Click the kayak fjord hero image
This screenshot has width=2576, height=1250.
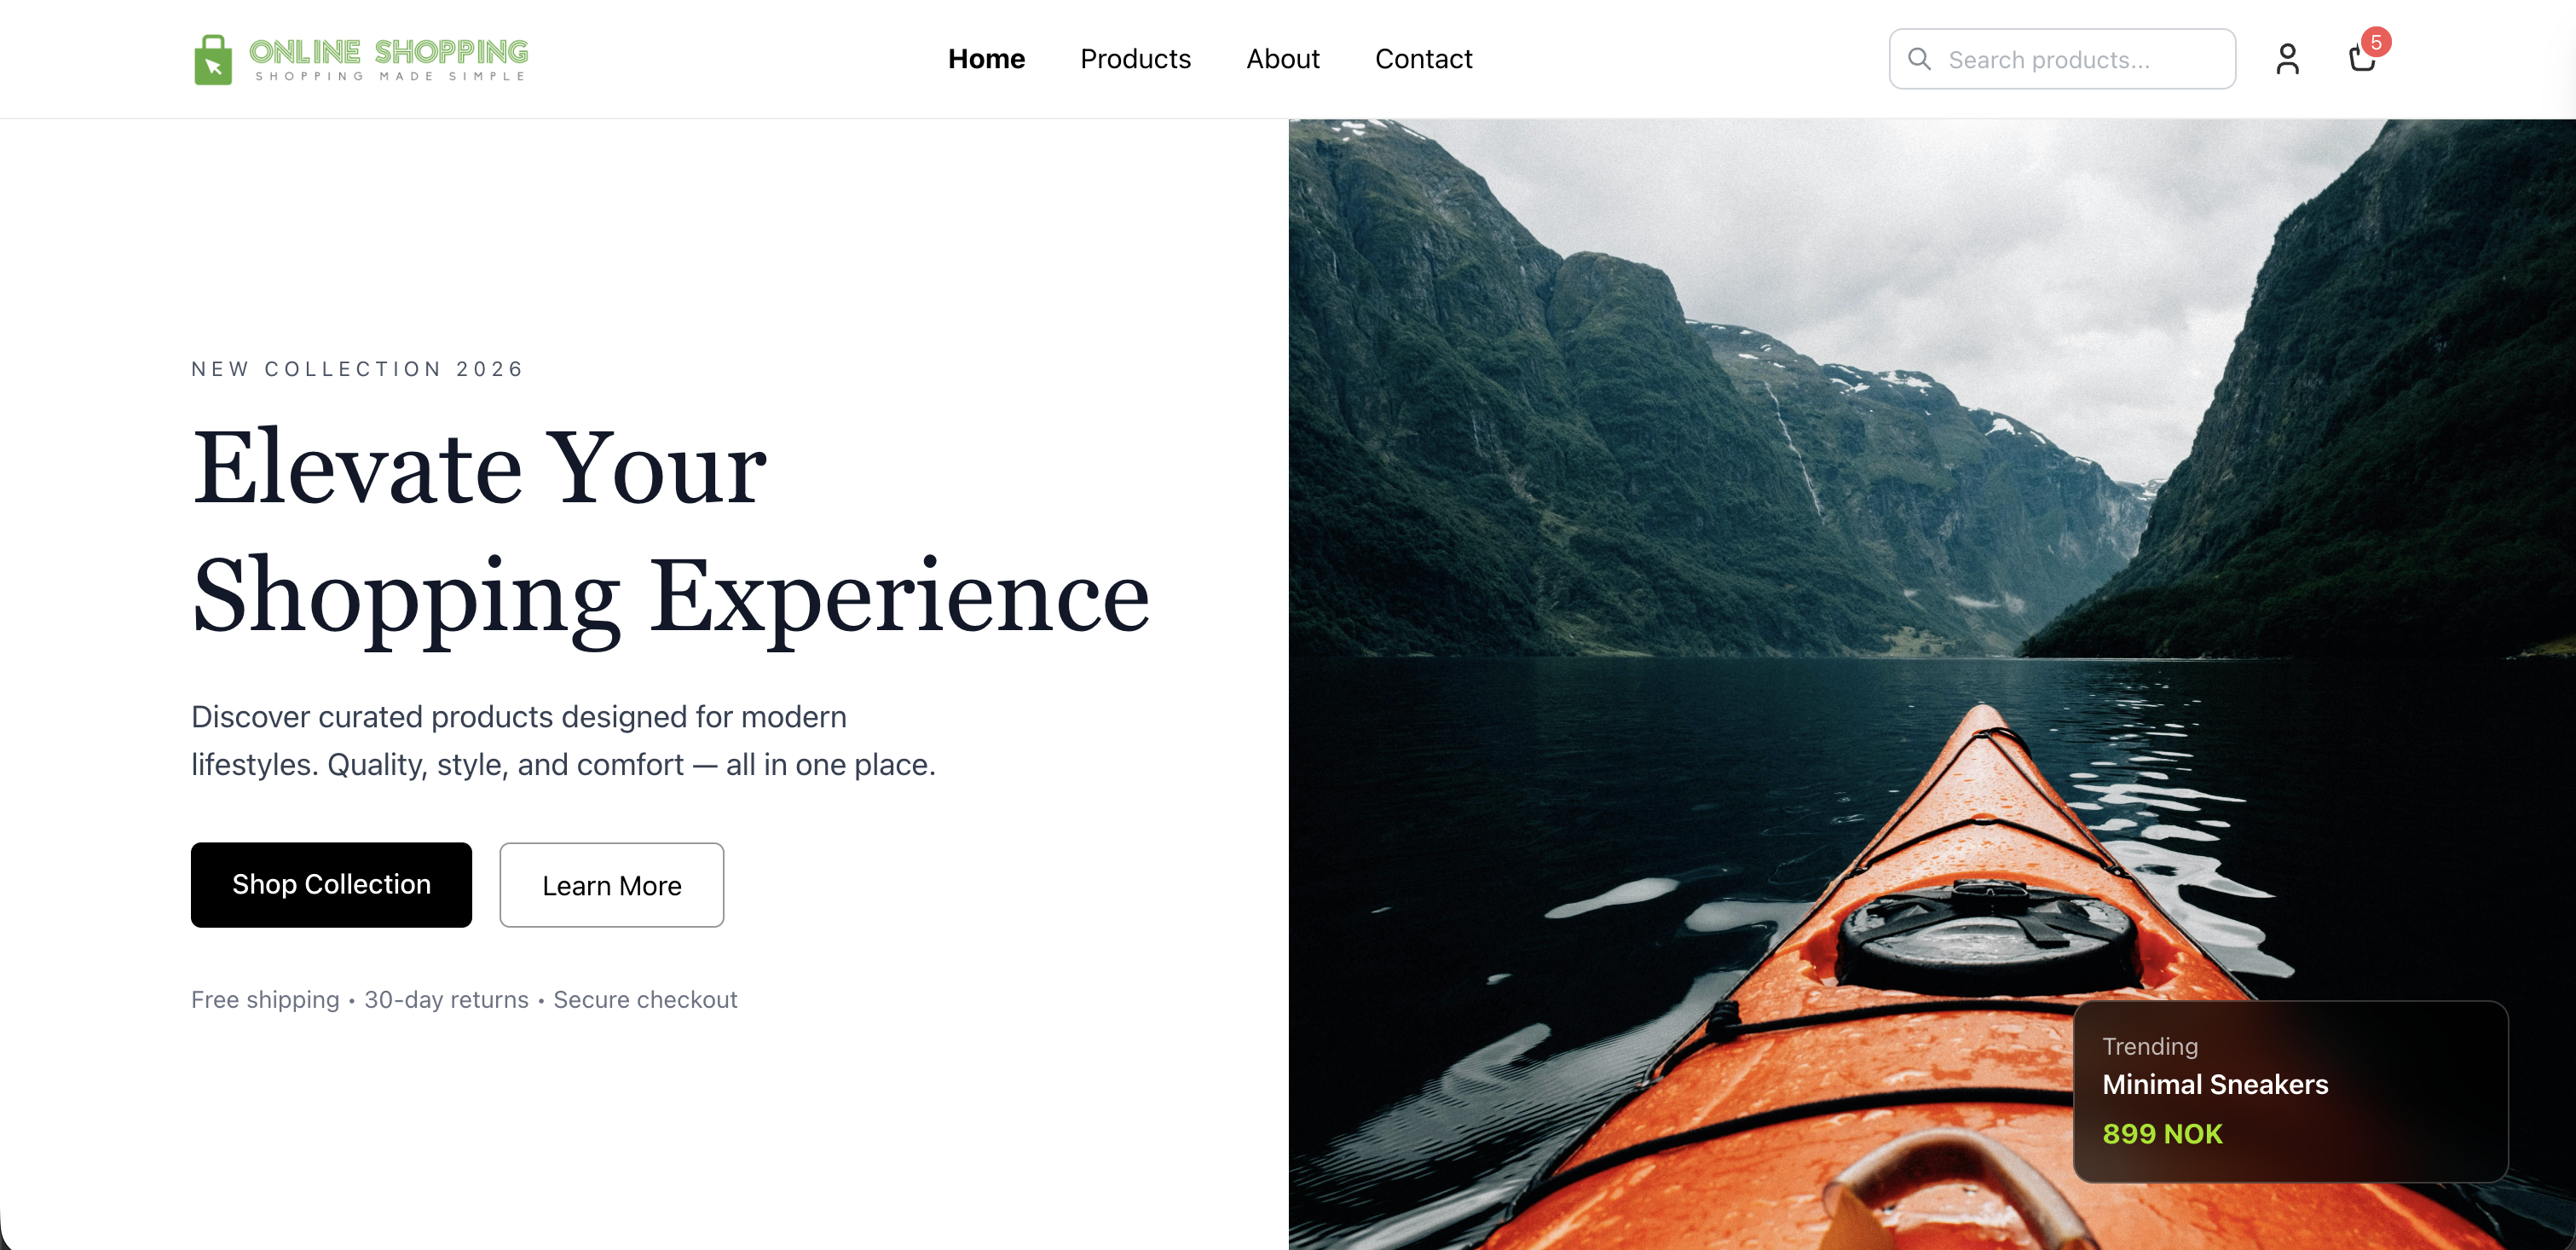[1932, 684]
